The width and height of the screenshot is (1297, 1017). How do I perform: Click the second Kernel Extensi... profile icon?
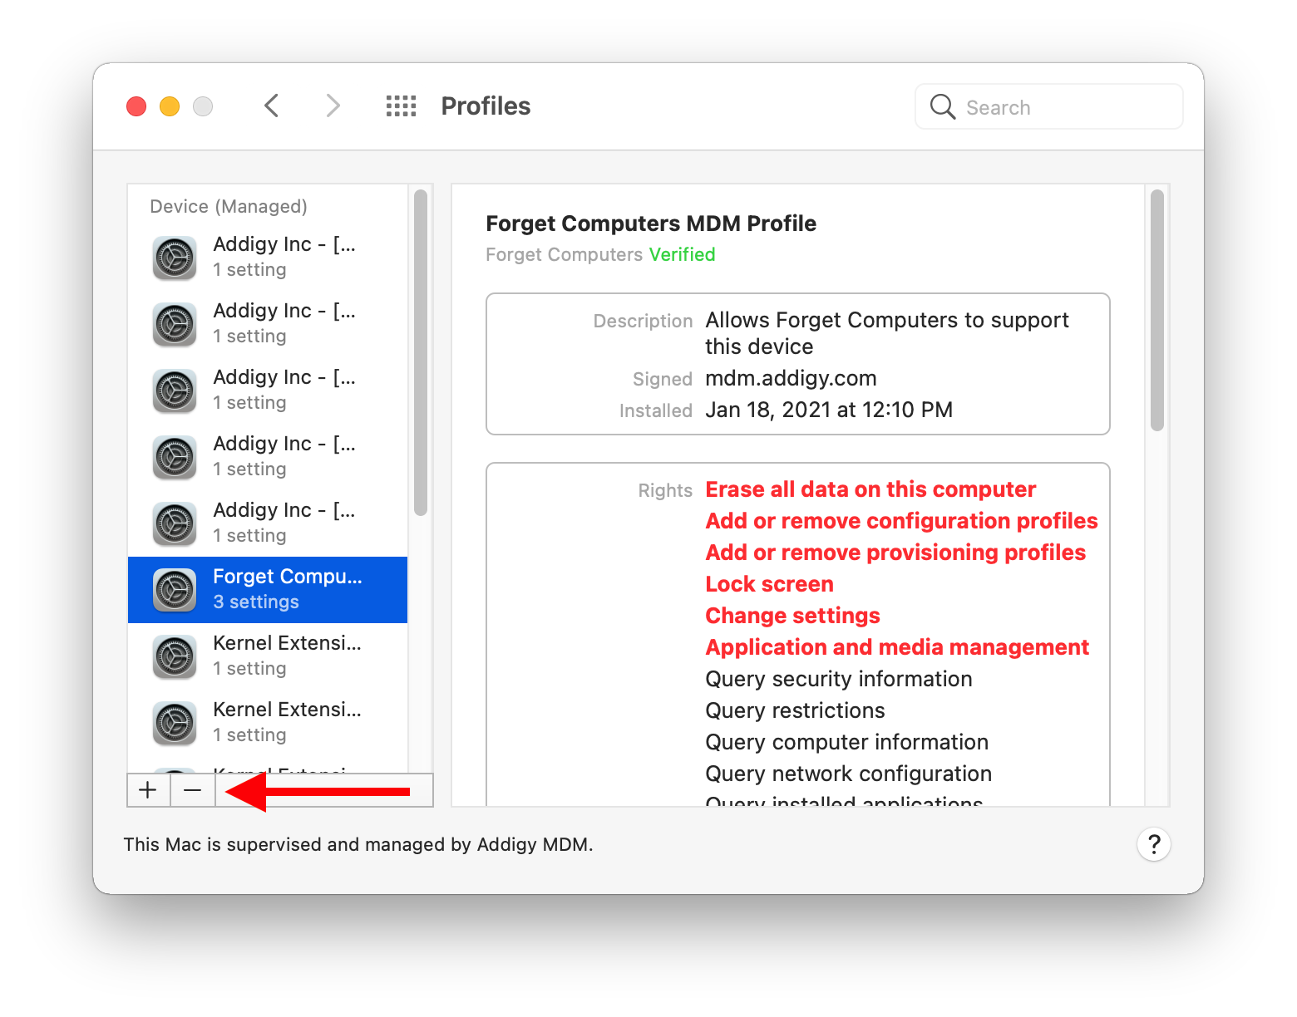[x=175, y=723]
